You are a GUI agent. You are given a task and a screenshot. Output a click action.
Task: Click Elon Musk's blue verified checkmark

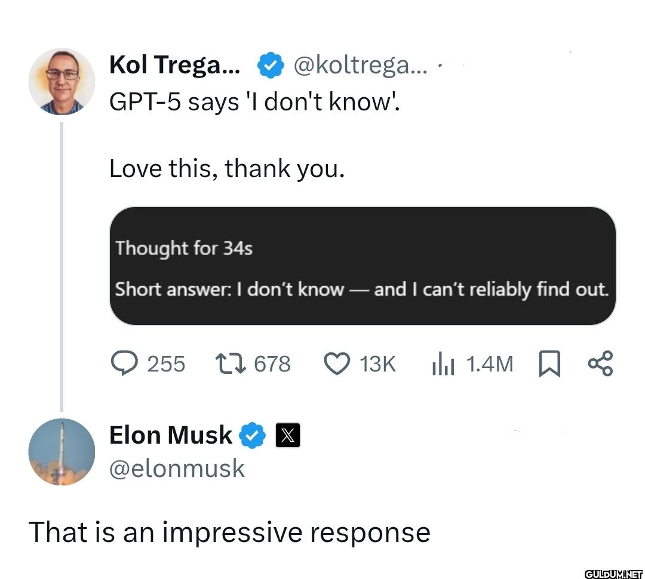252,435
